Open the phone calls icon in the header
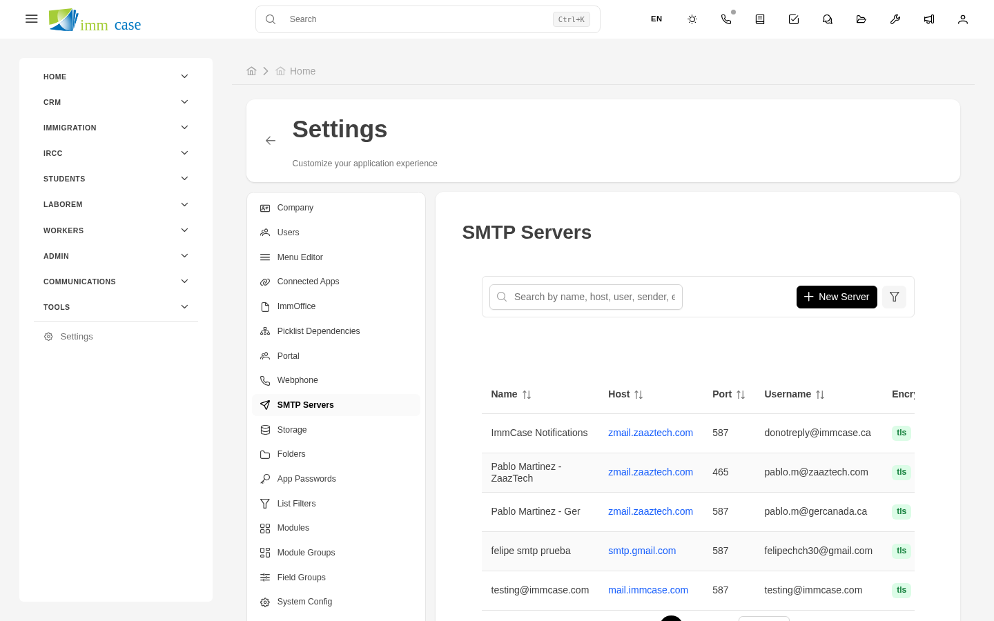The height and width of the screenshot is (621, 994). [726, 19]
